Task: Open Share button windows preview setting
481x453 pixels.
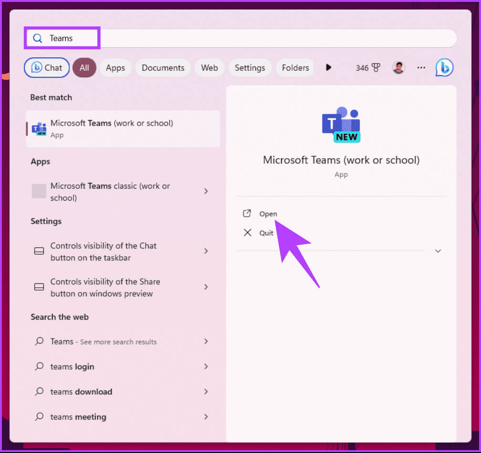Action: click(123, 288)
